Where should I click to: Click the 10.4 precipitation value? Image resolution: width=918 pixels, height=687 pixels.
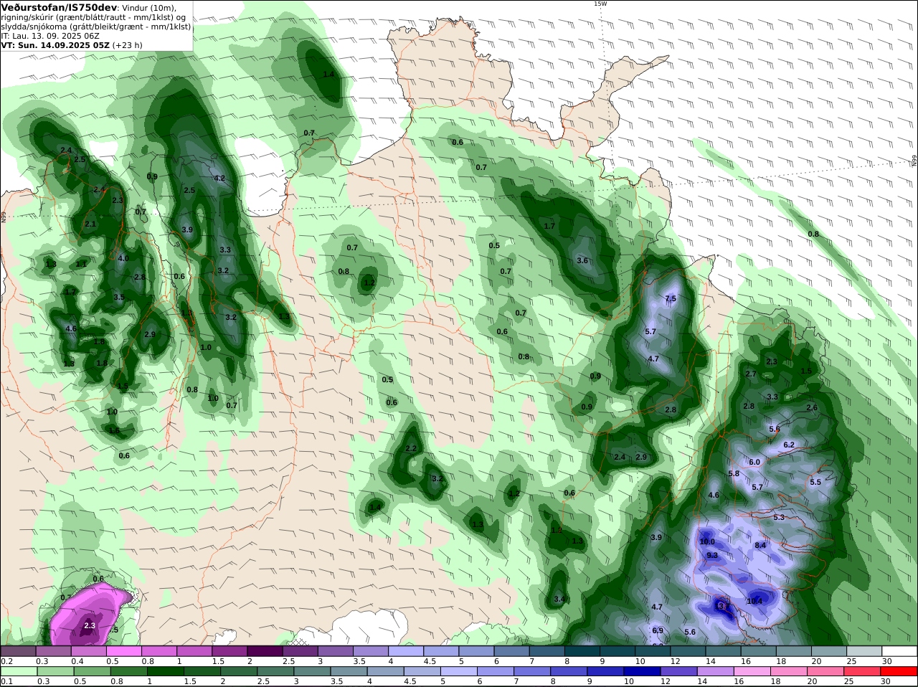(754, 601)
